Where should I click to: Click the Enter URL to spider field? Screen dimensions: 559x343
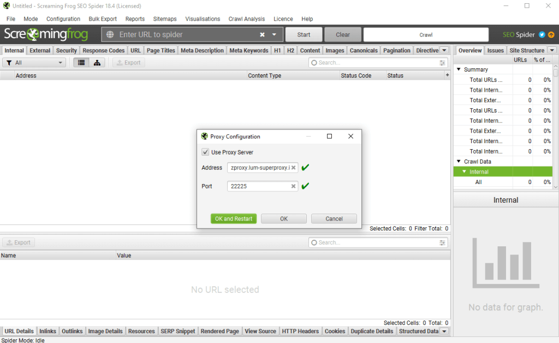(x=186, y=34)
